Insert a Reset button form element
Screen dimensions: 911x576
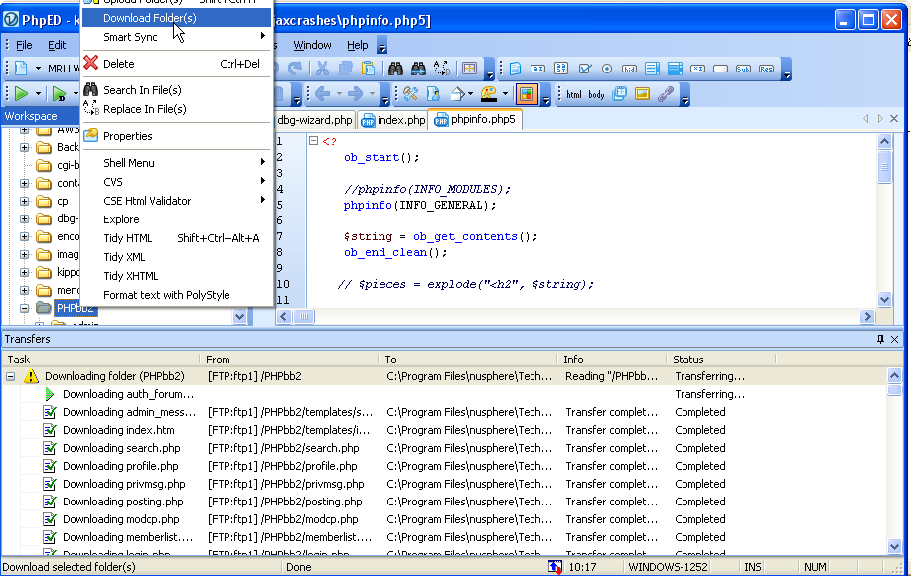click(766, 69)
